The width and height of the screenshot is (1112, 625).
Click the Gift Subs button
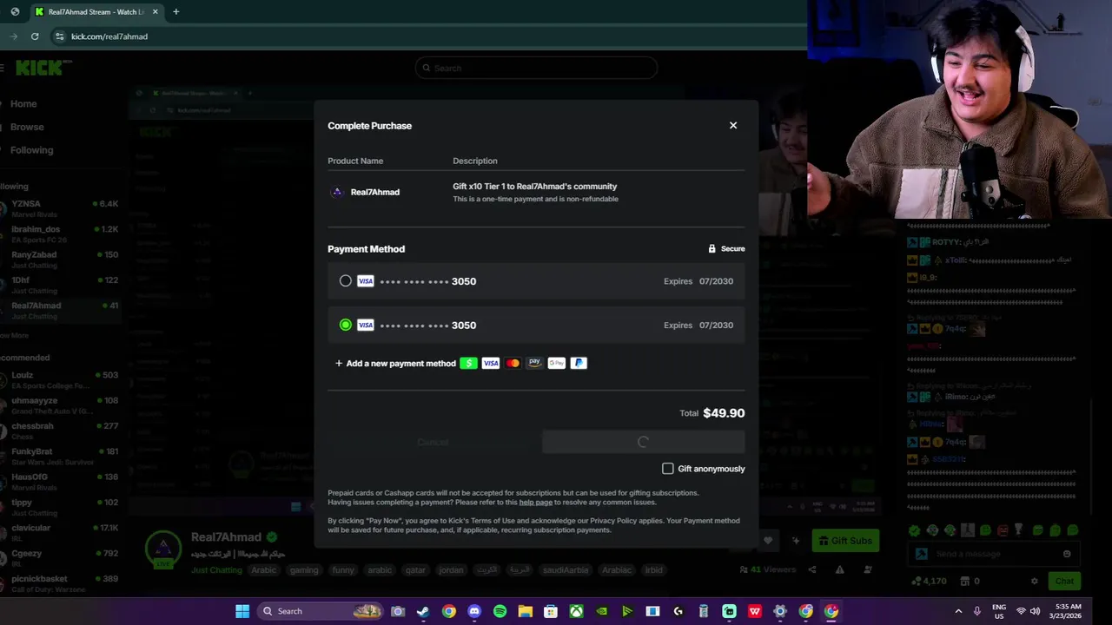845,541
